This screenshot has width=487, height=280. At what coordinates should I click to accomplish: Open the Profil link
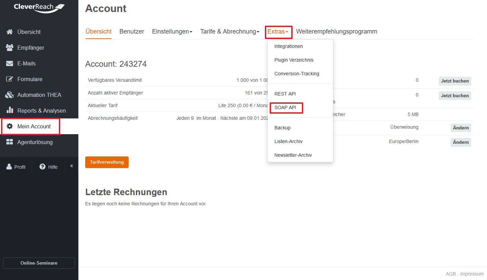(x=16, y=167)
